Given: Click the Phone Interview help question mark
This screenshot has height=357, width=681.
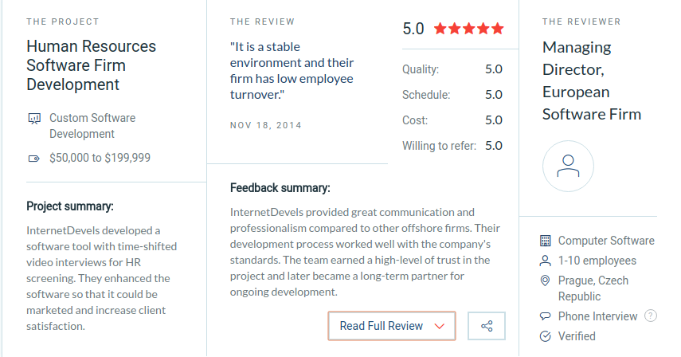Looking at the screenshot, I should pyautogui.click(x=650, y=316).
